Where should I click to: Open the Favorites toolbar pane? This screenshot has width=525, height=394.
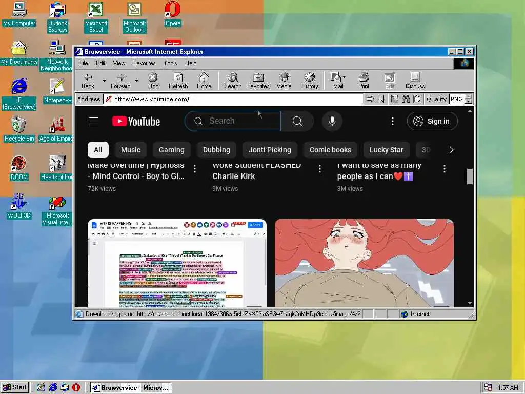(258, 81)
